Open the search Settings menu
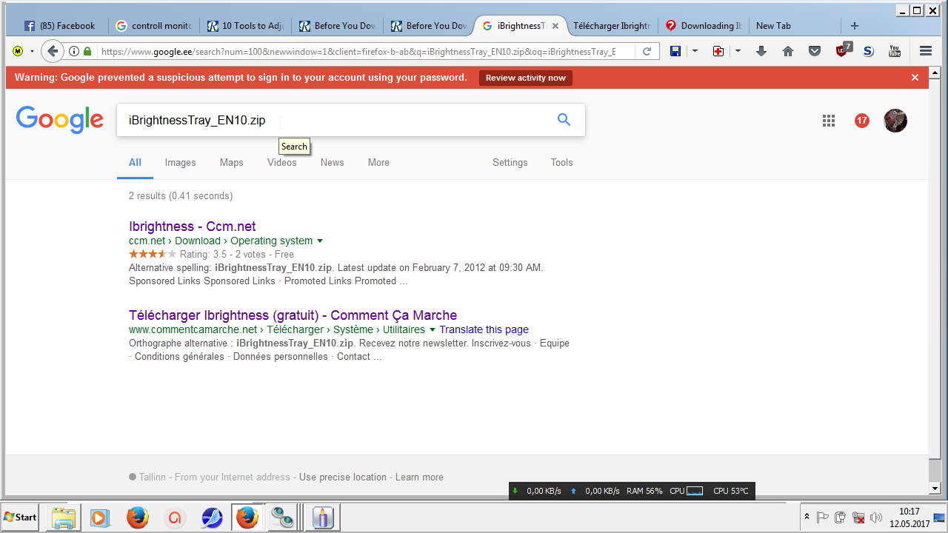This screenshot has width=948, height=533. click(x=510, y=162)
